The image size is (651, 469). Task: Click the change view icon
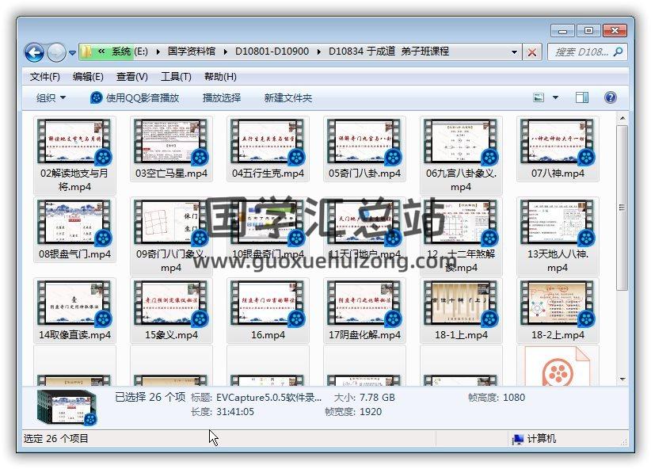[539, 97]
